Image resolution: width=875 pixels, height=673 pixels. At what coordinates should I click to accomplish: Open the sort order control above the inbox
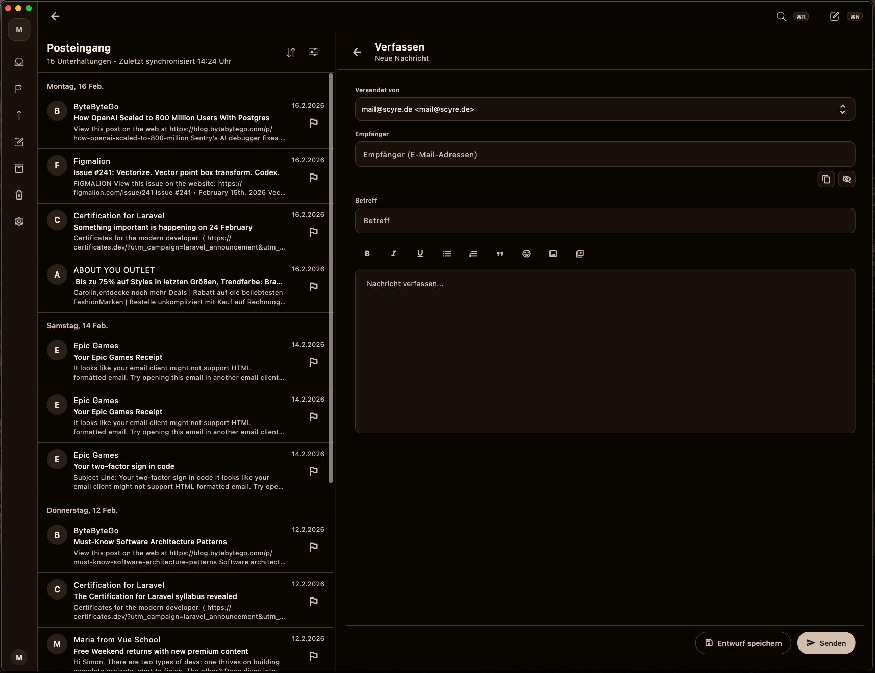pyautogui.click(x=291, y=52)
